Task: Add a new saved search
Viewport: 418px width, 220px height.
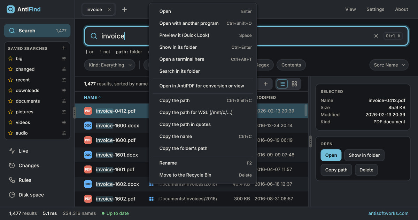Action: 64,48
